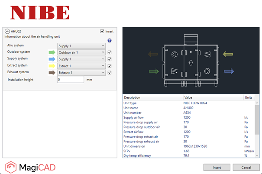Select the Dry temp efficiency row

[x=189, y=155]
